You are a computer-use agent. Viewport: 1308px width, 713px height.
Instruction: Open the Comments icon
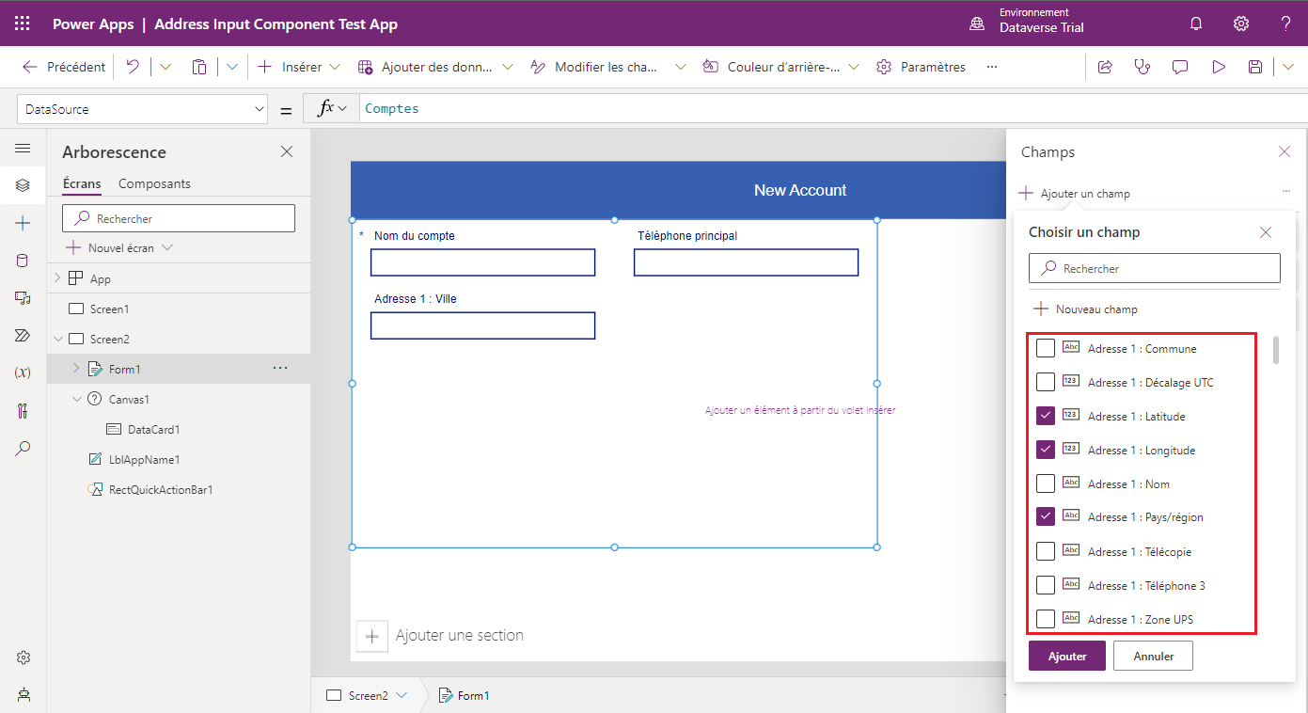(1180, 67)
